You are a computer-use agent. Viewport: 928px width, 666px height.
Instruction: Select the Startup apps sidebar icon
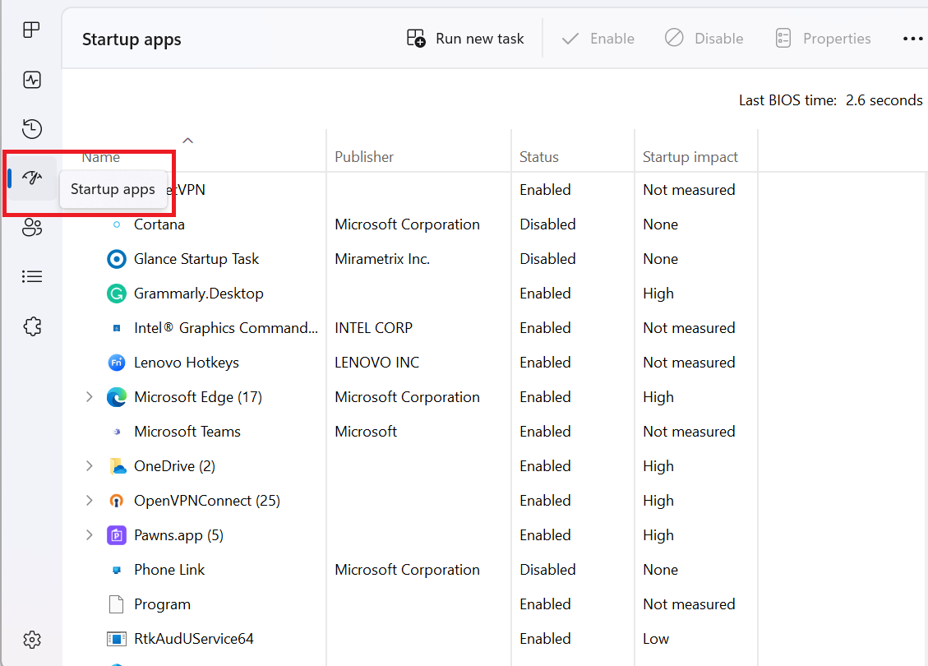coord(32,178)
